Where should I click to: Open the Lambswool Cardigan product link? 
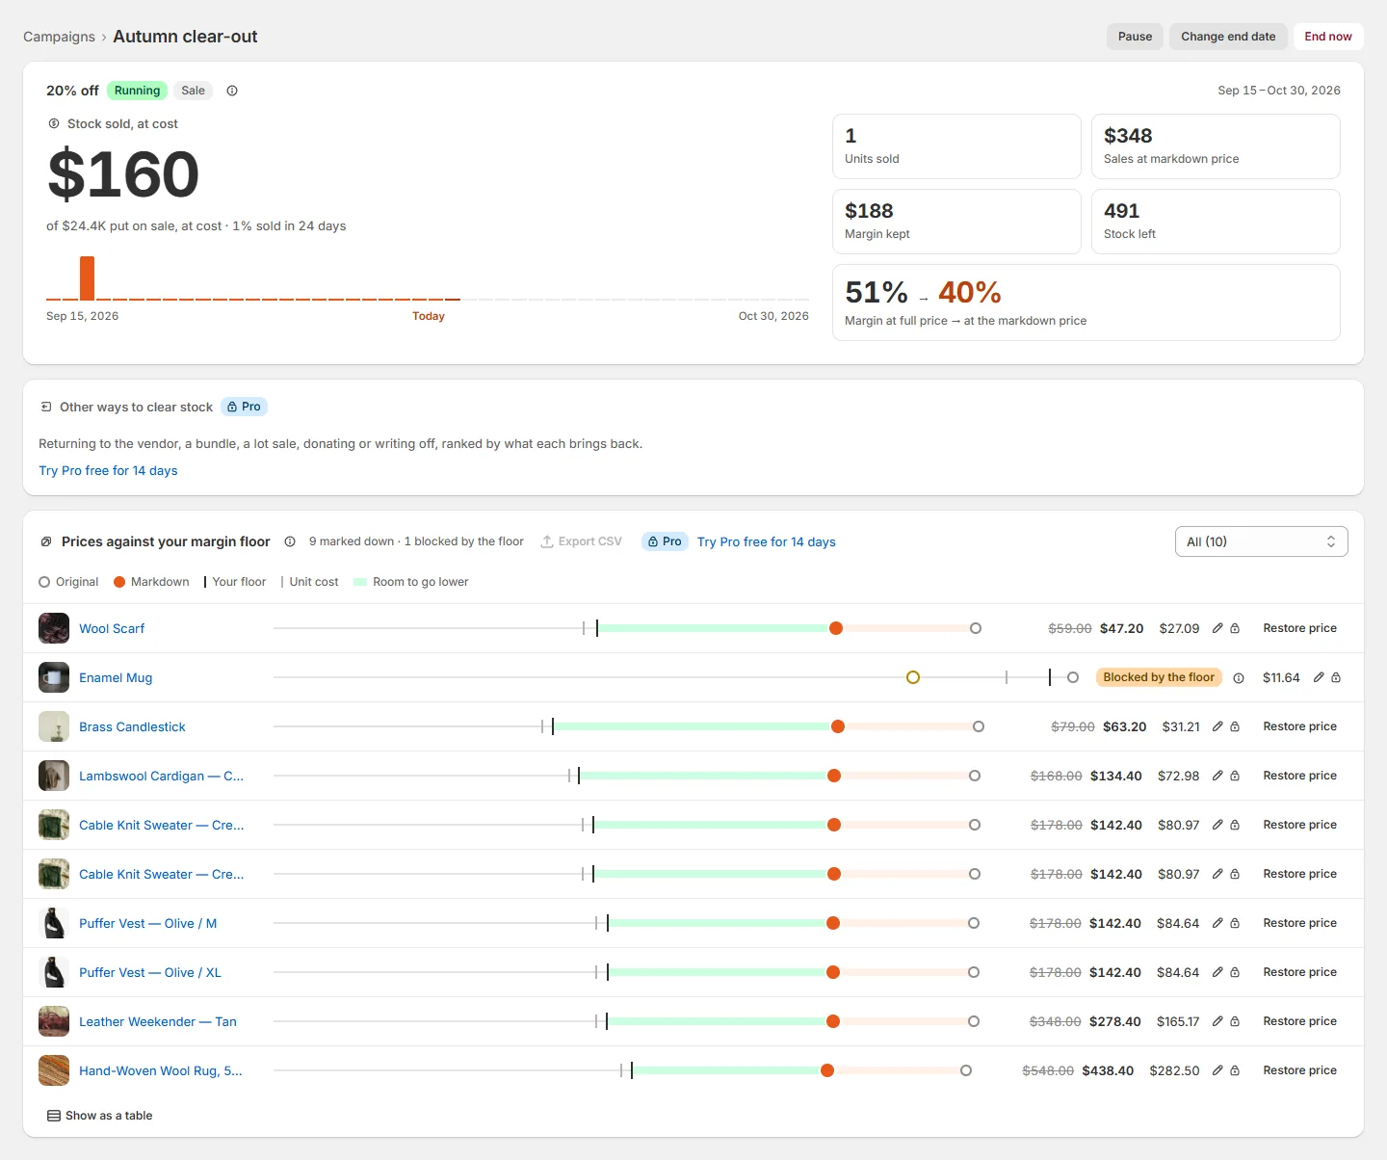tap(161, 776)
